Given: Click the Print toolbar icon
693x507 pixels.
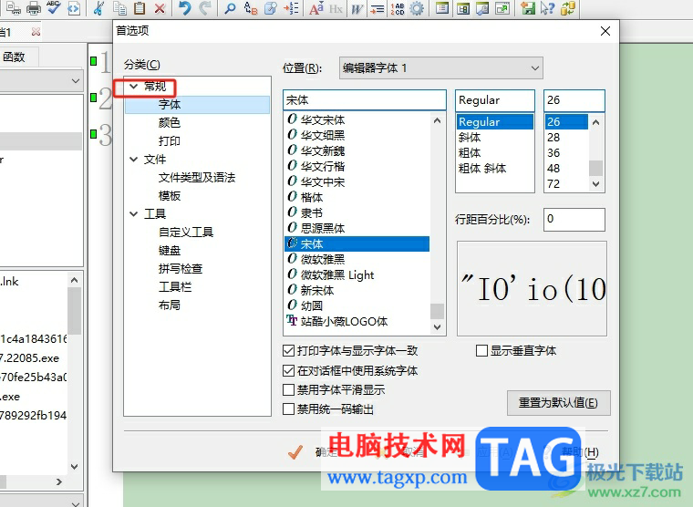Looking at the screenshot, I should (34, 7).
